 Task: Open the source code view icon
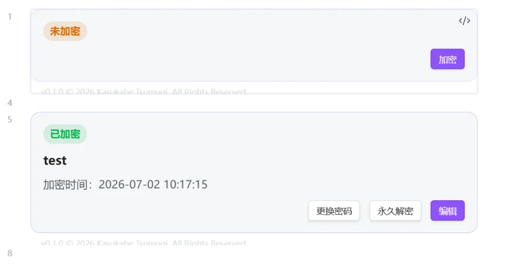(x=464, y=21)
